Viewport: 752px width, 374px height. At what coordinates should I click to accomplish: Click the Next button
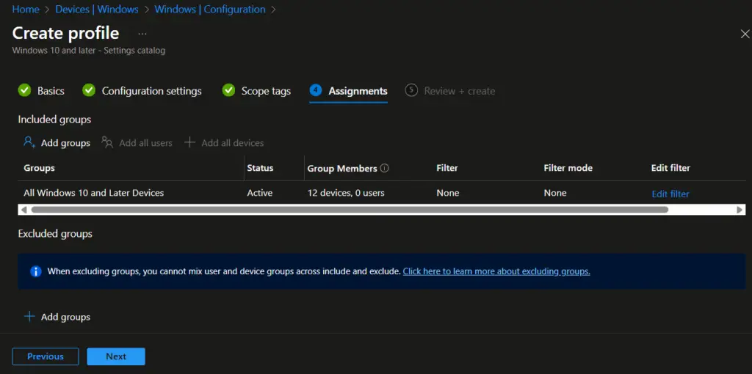116,356
